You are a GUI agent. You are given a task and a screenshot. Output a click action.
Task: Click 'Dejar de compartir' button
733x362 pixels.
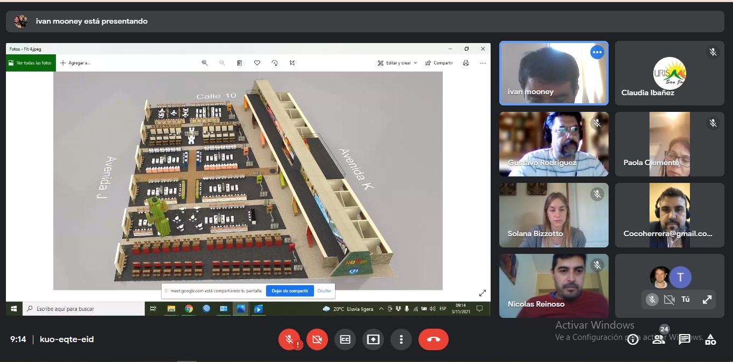(290, 291)
